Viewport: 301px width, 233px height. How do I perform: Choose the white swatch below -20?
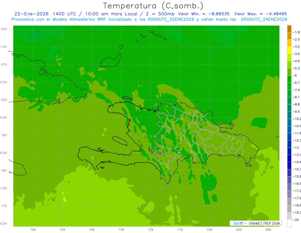coord(289,223)
